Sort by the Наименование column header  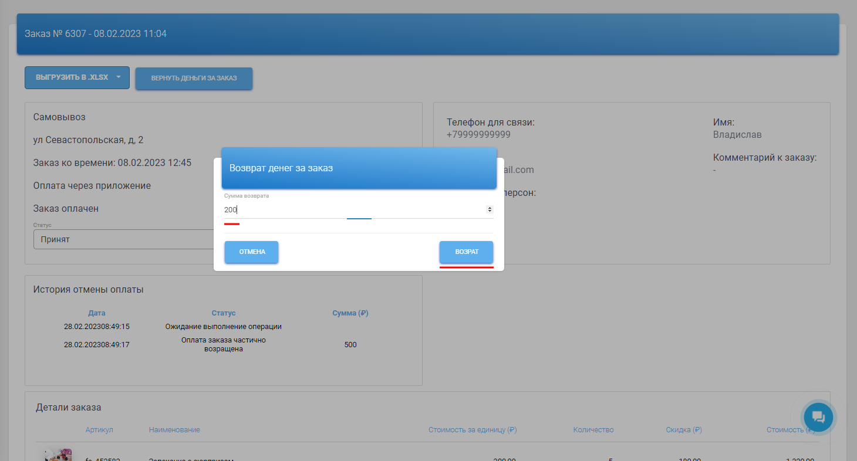click(x=174, y=430)
